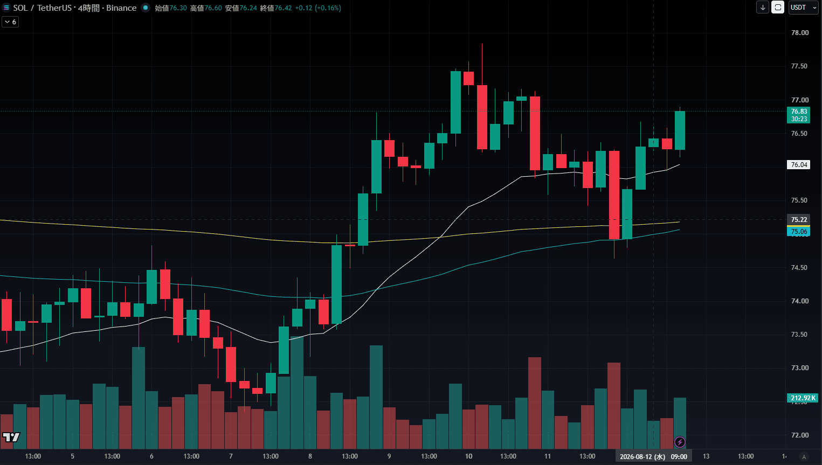Click the +0.12 (+0.16%) change value
Viewport: 822px width, 465px height.
coord(318,8)
